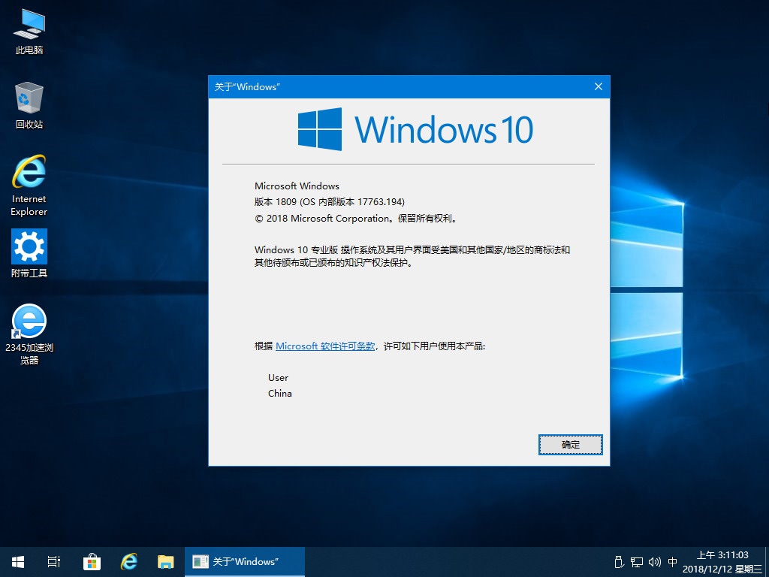Click the dialog title bar text 关于"Windows"
Viewport: 769px width, 577px height.
click(247, 87)
